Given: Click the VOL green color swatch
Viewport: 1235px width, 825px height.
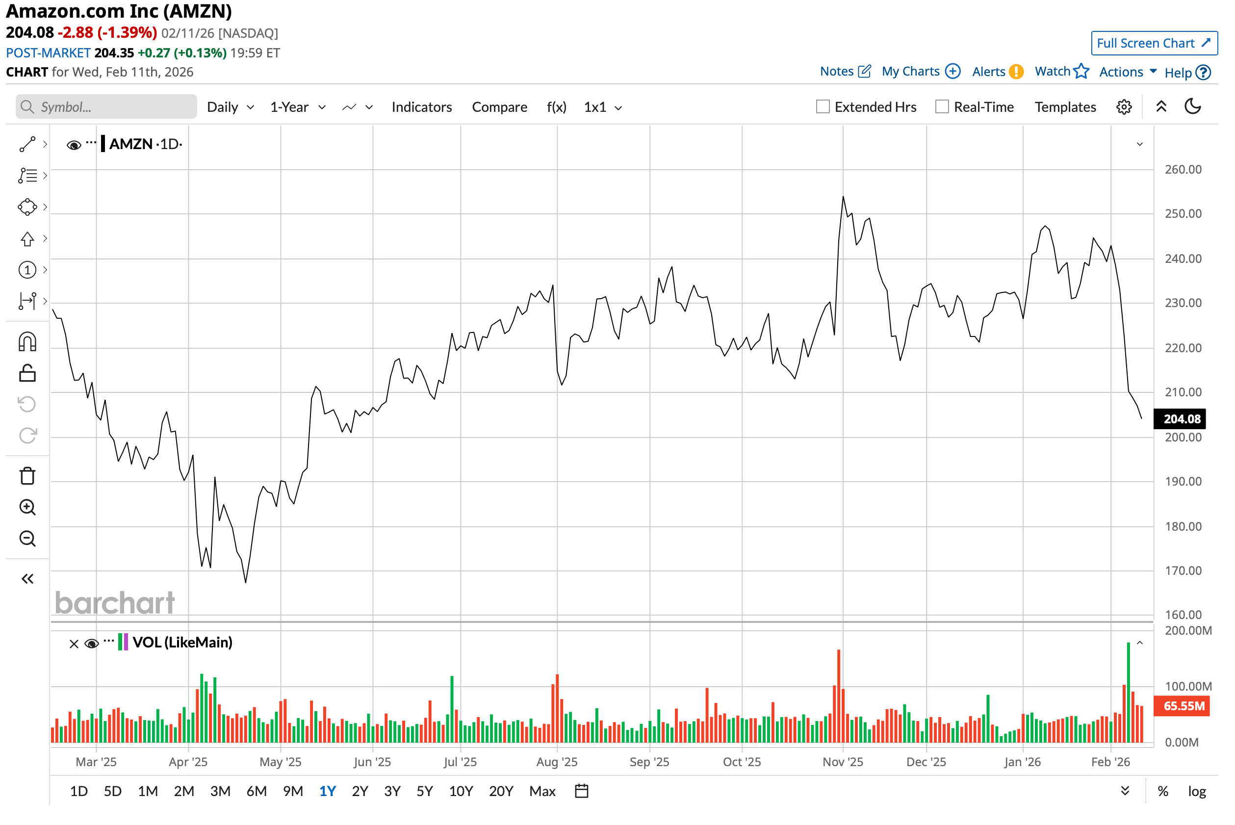Looking at the screenshot, I should click(121, 643).
